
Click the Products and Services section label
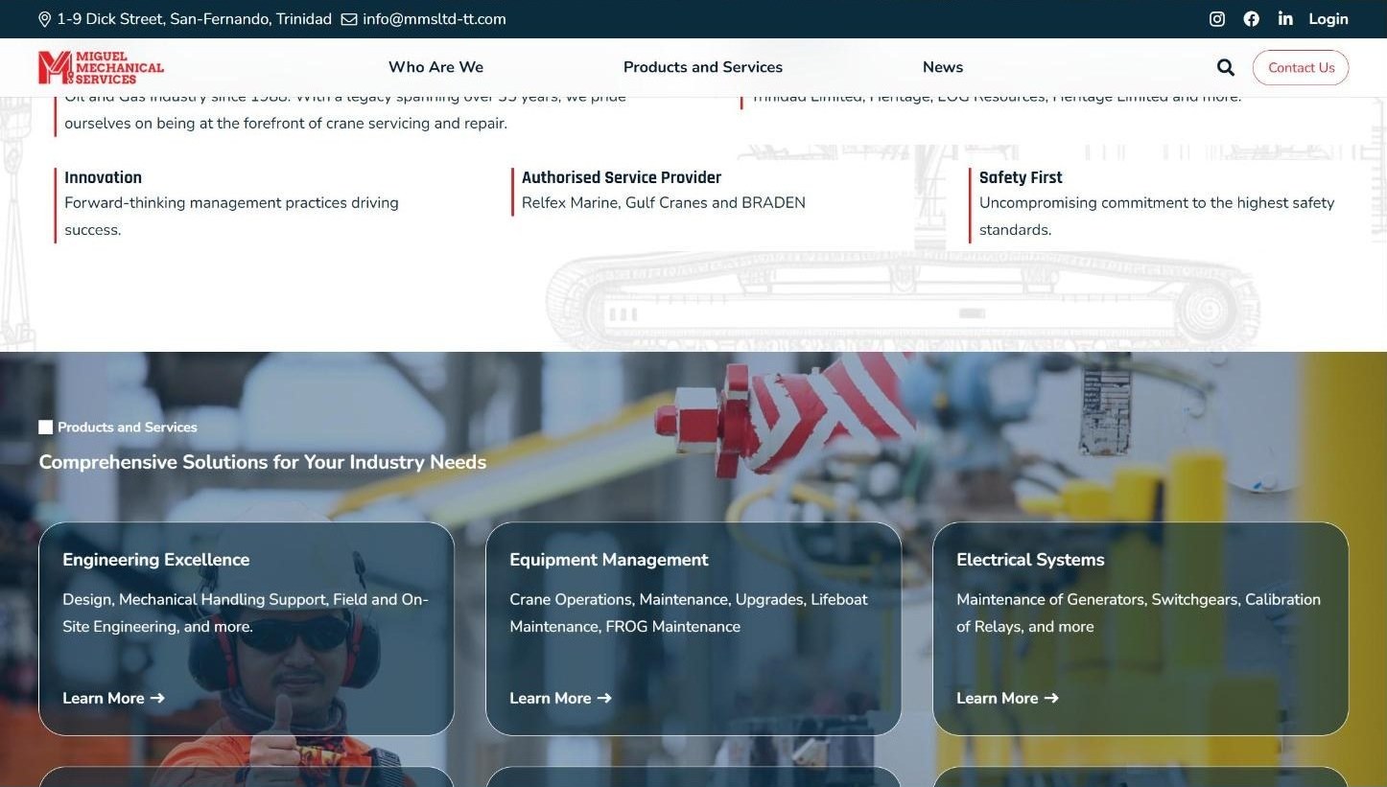pyautogui.click(x=128, y=428)
